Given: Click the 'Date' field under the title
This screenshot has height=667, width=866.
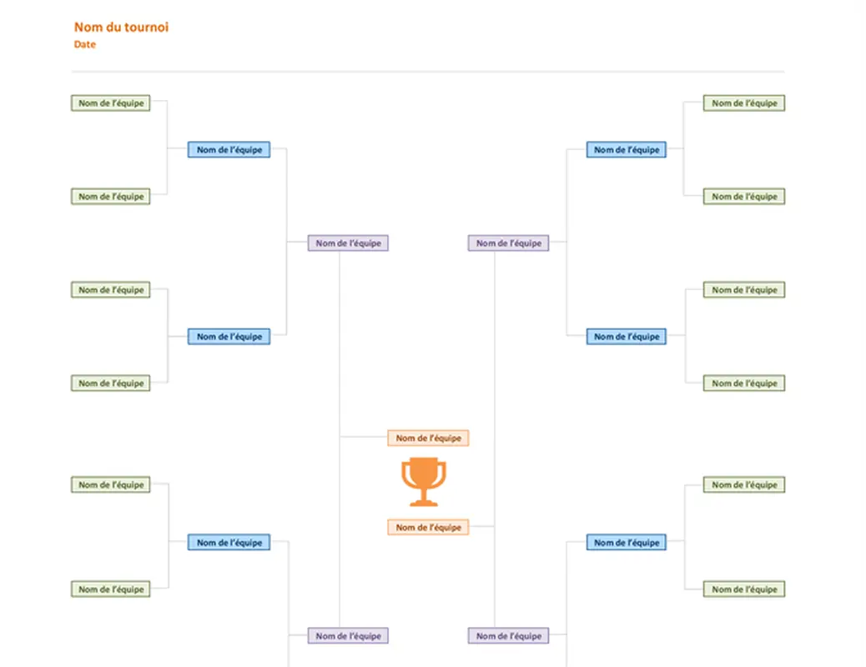Looking at the screenshot, I should click(x=85, y=44).
